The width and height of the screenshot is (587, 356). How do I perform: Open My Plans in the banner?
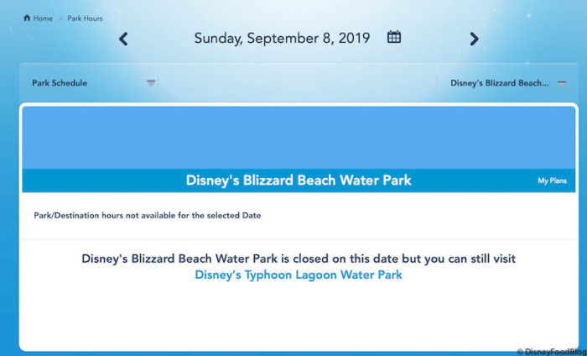tap(552, 181)
